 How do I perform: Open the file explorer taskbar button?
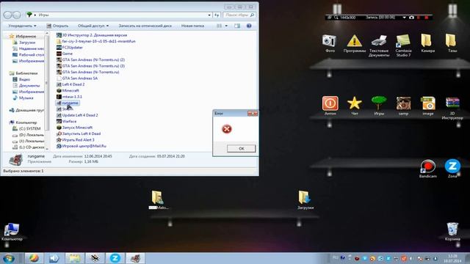pos(74,258)
